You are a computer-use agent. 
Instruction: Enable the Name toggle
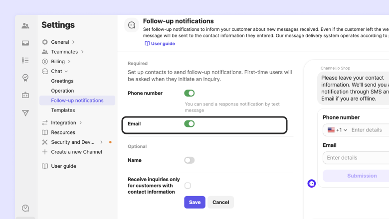coord(189,160)
